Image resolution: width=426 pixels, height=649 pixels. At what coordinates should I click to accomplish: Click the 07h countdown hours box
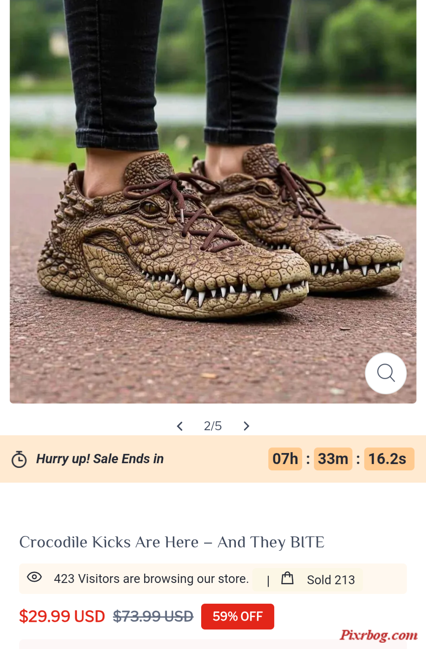285,459
